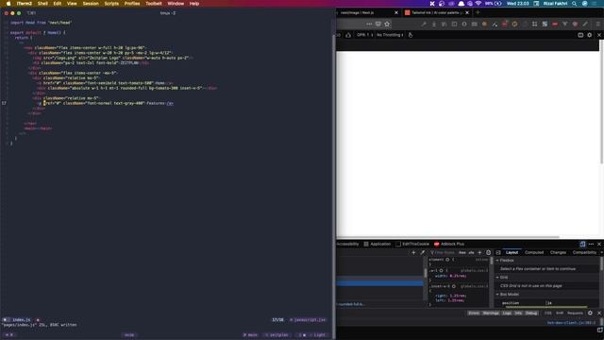Viewport: 604px width, 340px height.
Task: Click the funnel-shaped extension icon in toolbar
Action: [x=564, y=24]
